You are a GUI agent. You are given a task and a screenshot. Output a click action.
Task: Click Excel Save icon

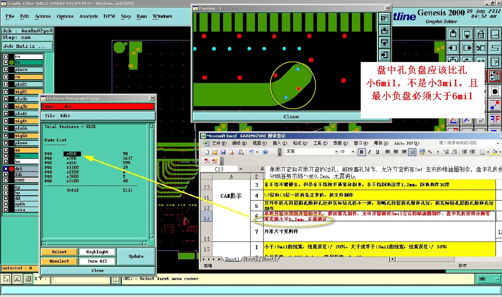tap(223, 152)
